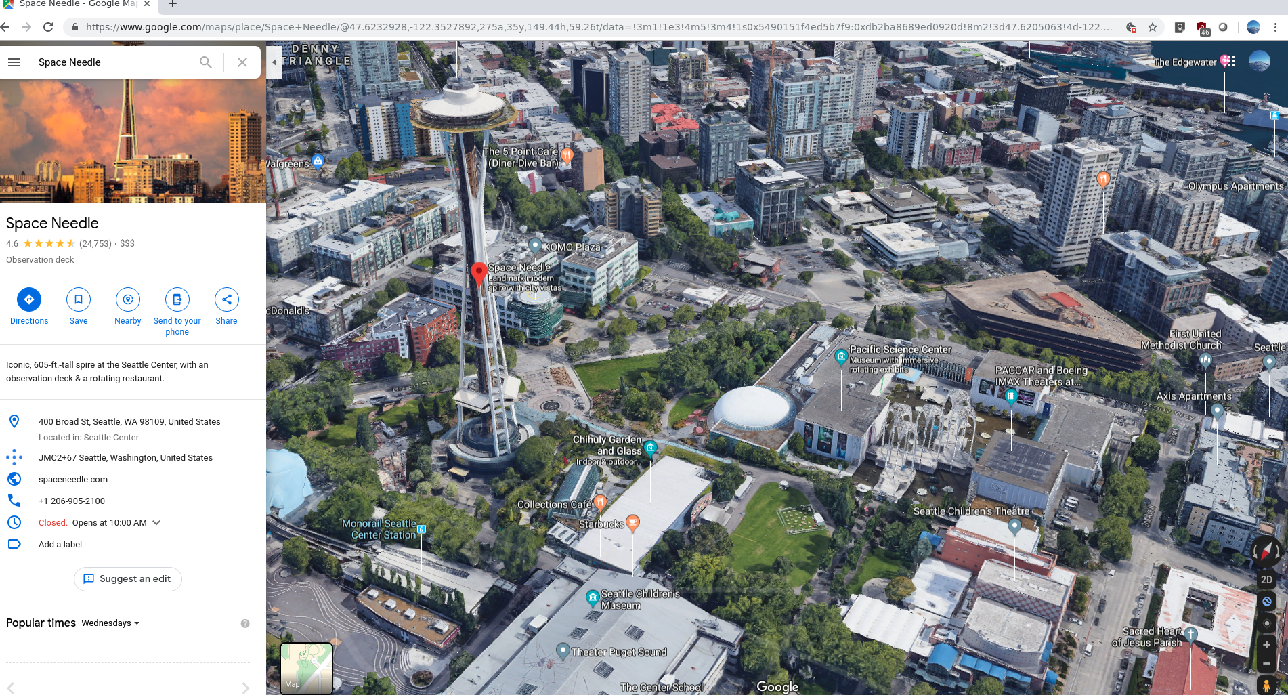1288x695 pixels.
Task: Click the Axis Apartments marker
Action: click(1217, 410)
